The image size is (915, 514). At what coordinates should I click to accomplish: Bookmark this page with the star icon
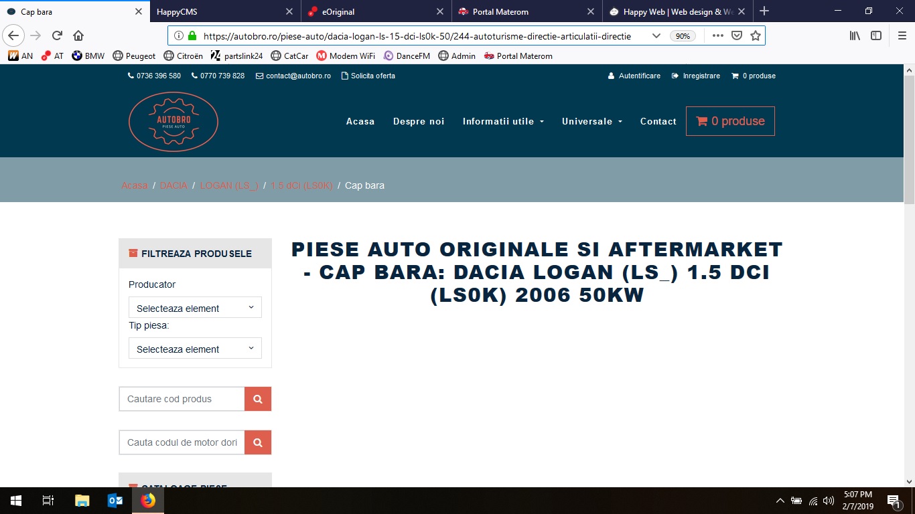pyautogui.click(x=756, y=35)
